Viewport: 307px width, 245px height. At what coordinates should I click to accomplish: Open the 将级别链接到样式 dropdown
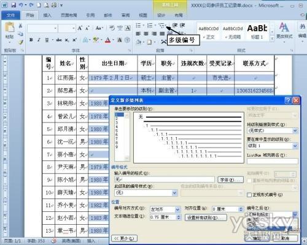coord(295,130)
